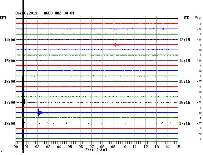Click the 'DC' offset column header
The image size is (203, 155).
tap(197, 17)
